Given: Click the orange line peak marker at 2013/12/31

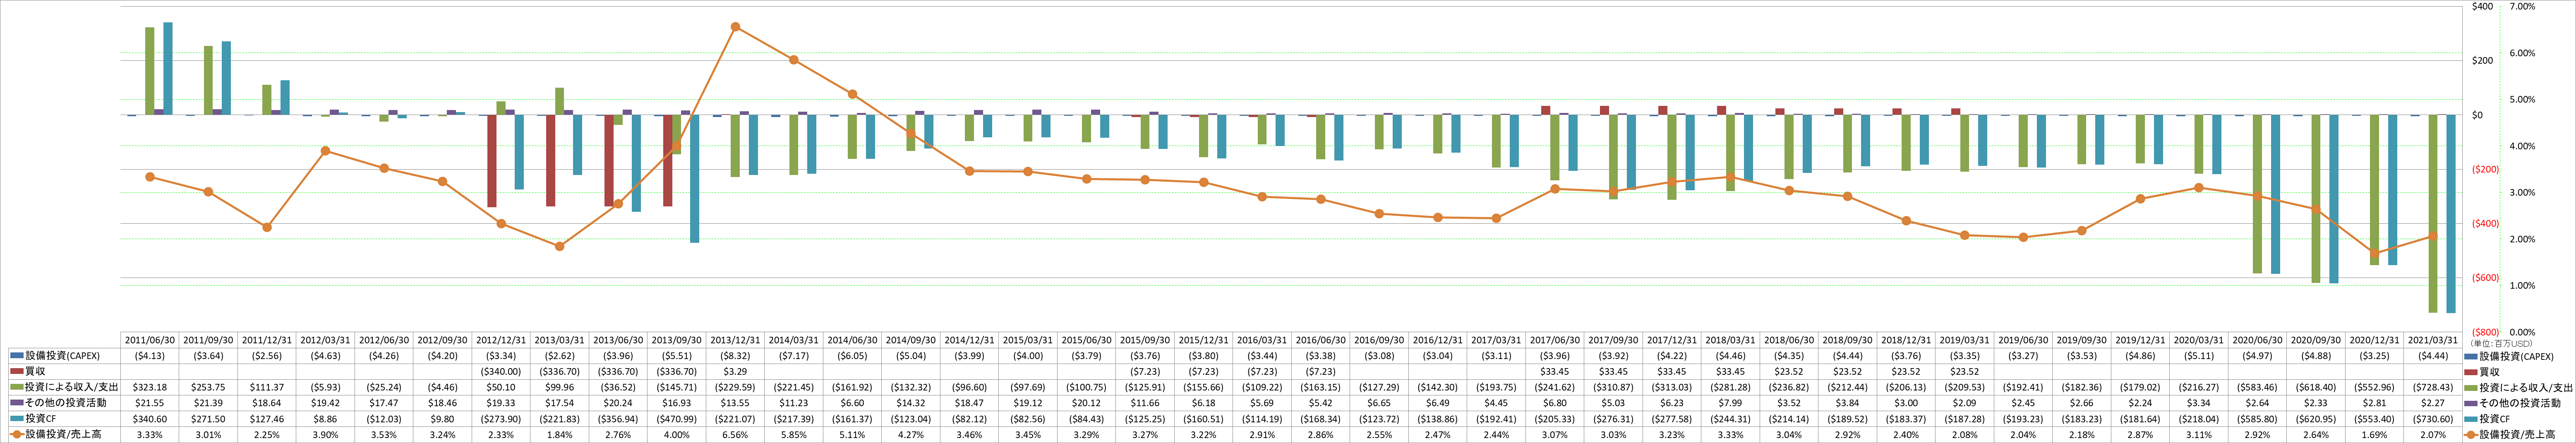Looking at the screenshot, I should 735,27.
